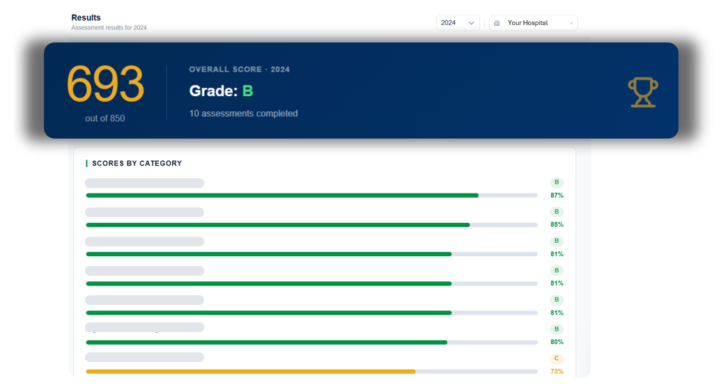Click the B grade badge beside 85%
Viewport: 728px width, 392px height.
pos(556,212)
